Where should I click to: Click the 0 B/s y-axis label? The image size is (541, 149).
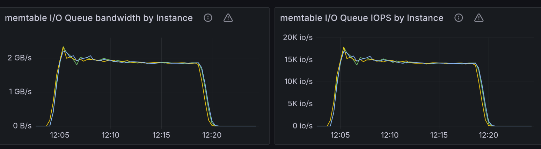click(x=22, y=126)
